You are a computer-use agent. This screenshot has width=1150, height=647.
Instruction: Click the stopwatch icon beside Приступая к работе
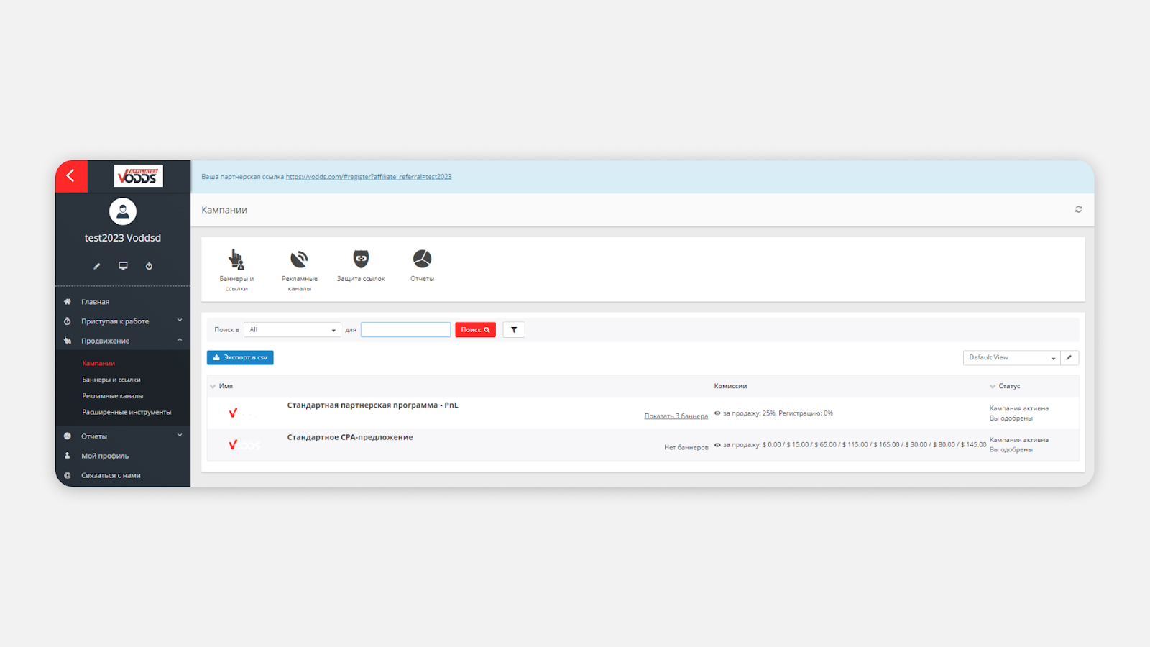pyautogui.click(x=68, y=321)
